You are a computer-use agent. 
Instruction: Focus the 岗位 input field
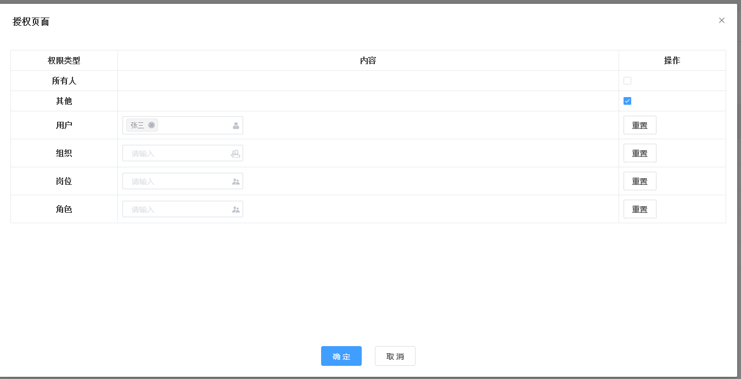pyautogui.click(x=183, y=181)
